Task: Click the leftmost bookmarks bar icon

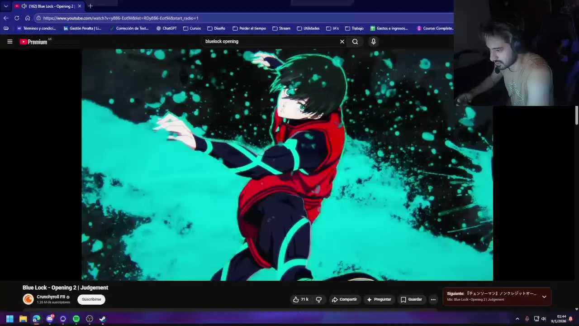Action: [6, 29]
